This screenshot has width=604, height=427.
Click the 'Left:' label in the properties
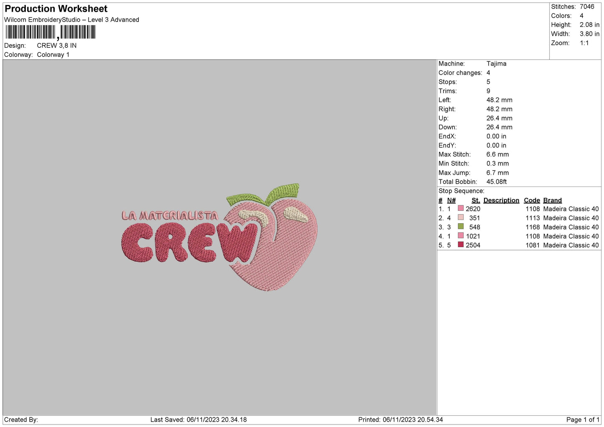coord(445,100)
